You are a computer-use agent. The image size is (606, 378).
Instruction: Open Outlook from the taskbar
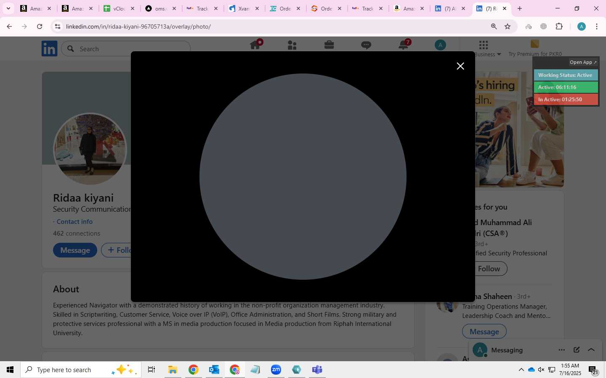(x=214, y=370)
